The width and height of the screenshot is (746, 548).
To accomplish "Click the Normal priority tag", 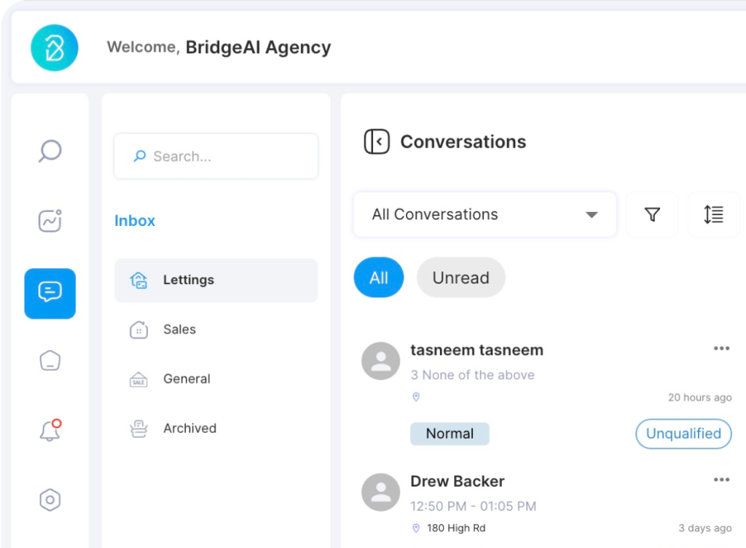I will 449,434.
